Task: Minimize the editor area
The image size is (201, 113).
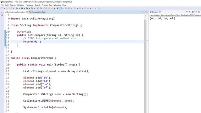Action: click(143, 12)
